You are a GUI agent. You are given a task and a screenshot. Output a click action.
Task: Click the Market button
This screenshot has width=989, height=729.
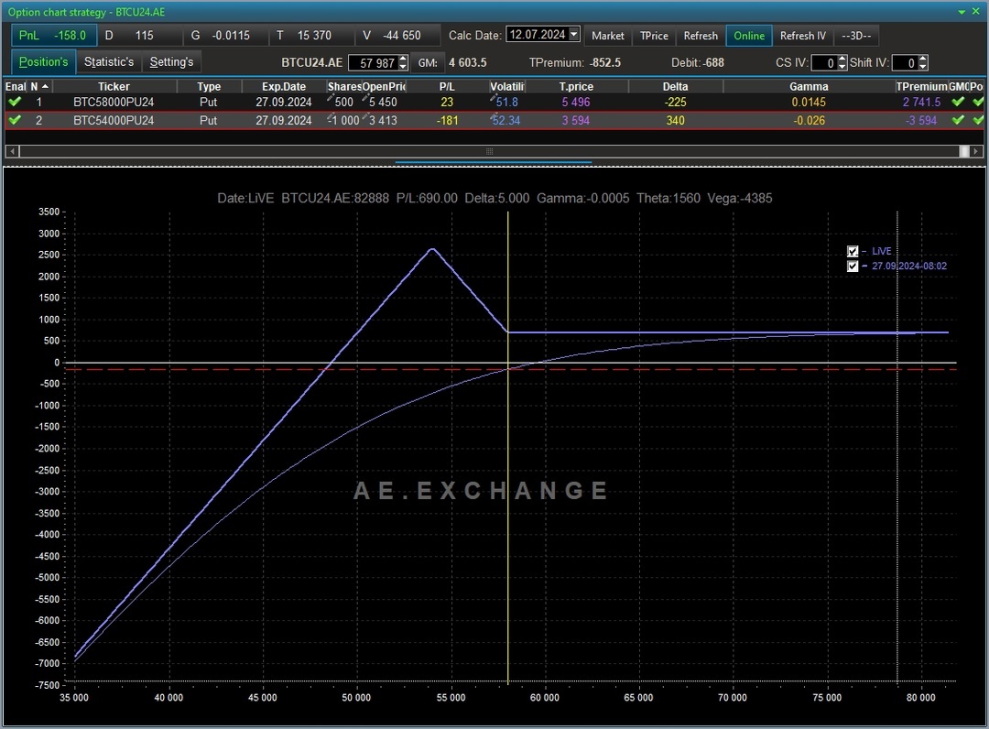coord(607,36)
